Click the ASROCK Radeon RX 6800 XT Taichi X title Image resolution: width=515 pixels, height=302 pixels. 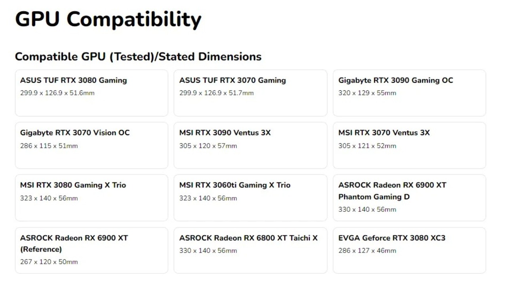pos(248,238)
